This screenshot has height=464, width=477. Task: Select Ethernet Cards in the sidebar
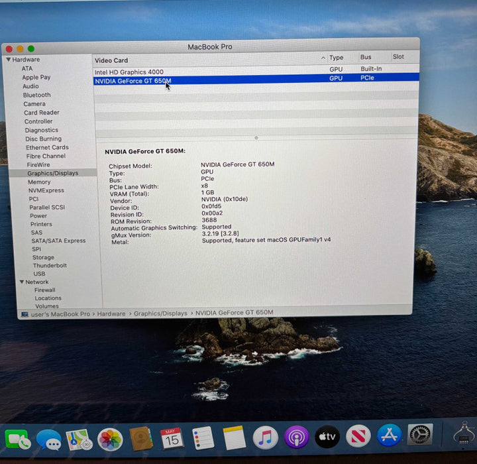[47, 147]
